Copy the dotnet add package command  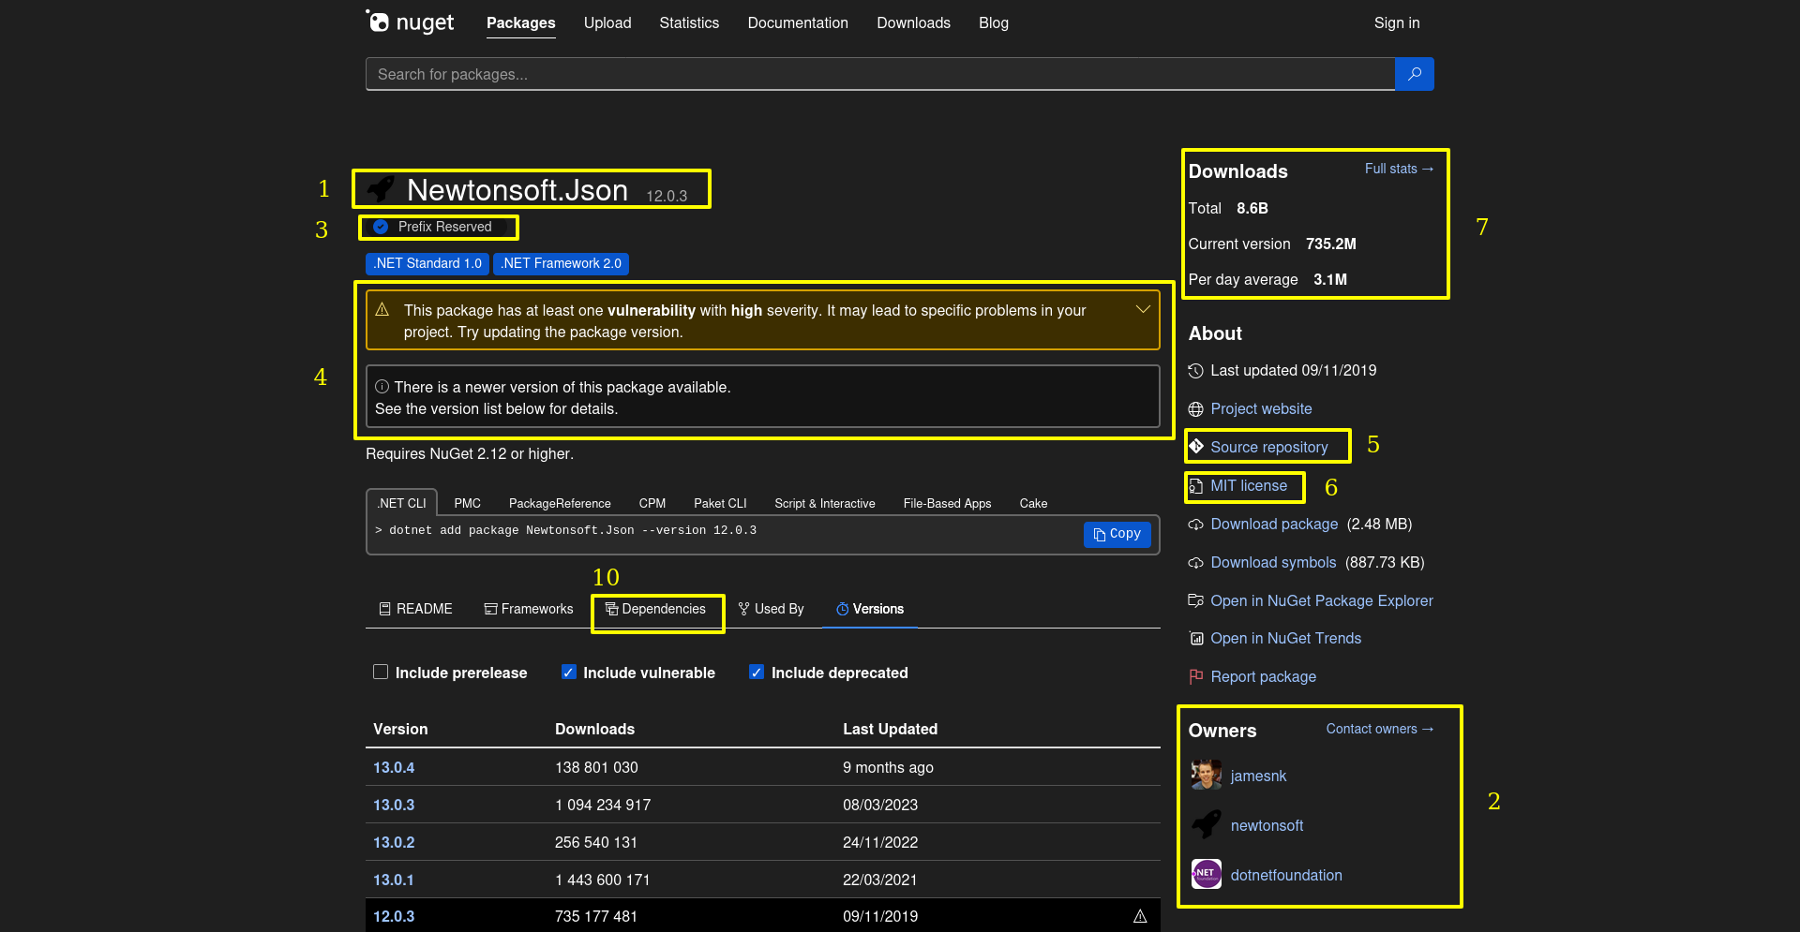[x=1117, y=534]
